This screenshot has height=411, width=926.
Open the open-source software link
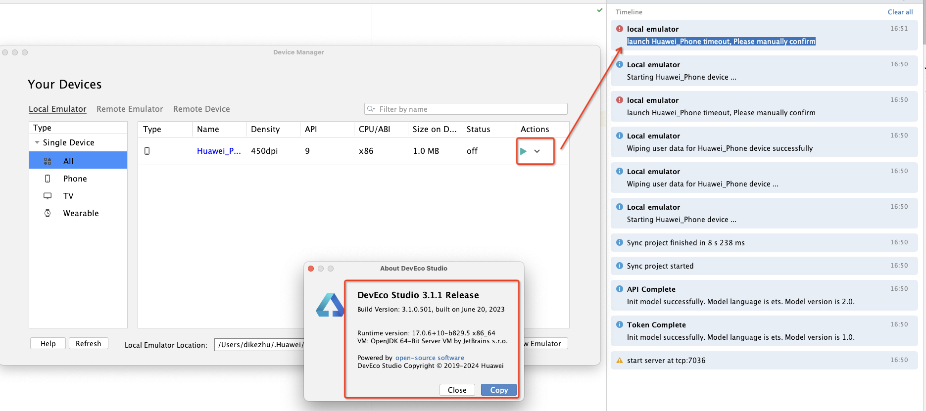[x=430, y=358]
